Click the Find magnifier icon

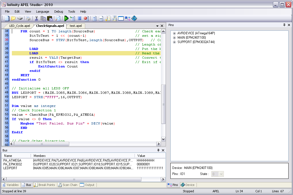pos(58,18)
